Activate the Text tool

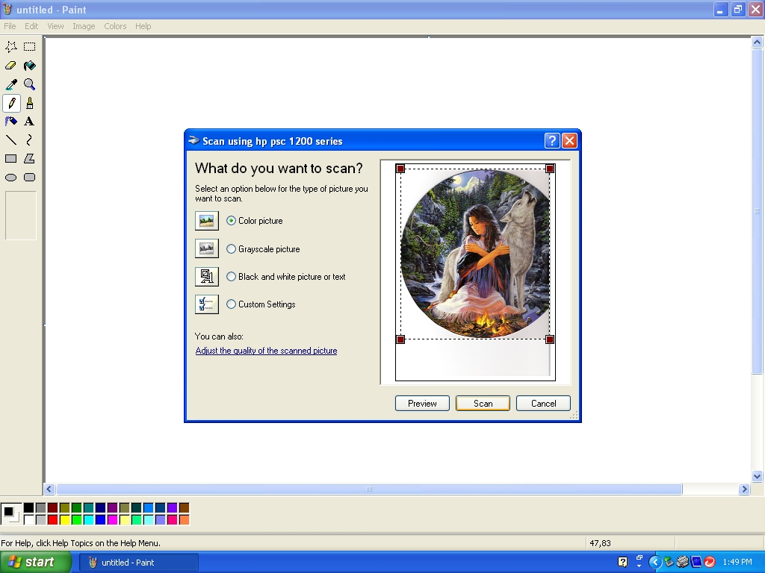(x=30, y=122)
